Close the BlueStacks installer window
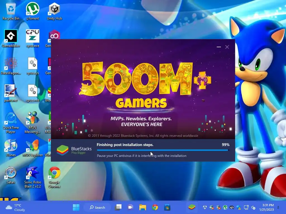 tap(227, 47)
